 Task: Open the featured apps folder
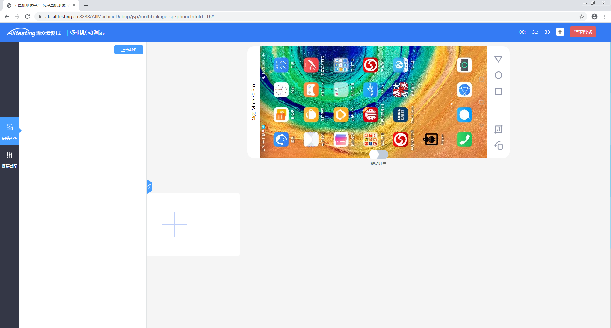pyautogui.click(x=370, y=139)
